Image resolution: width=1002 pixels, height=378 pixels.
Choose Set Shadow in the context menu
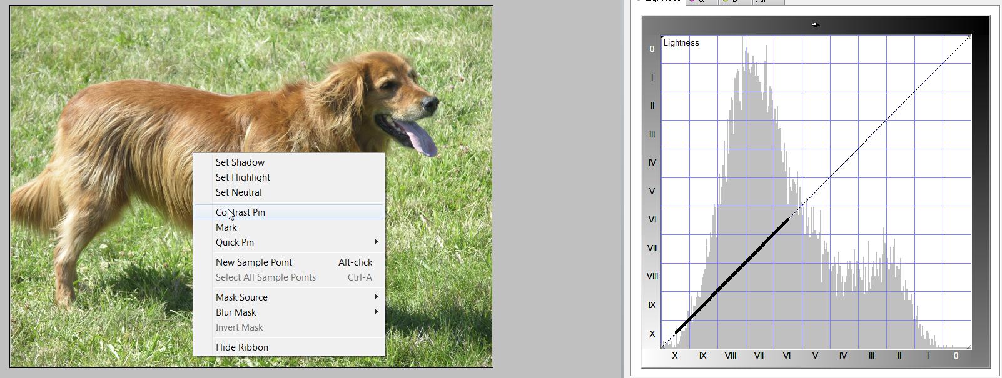click(x=289, y=162)
